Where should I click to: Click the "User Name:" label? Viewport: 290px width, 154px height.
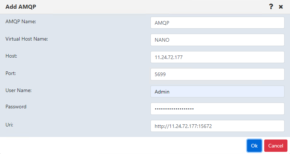19,90
